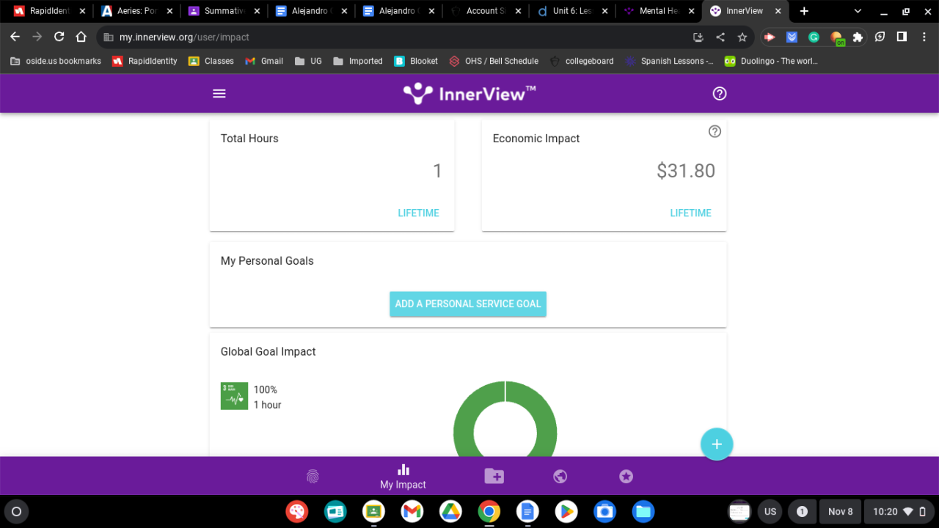Click the install app icon in address bar
939x528 pixels.
(698, 37)
